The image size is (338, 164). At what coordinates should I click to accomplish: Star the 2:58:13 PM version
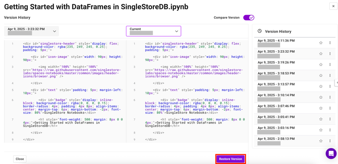(321, 141)
